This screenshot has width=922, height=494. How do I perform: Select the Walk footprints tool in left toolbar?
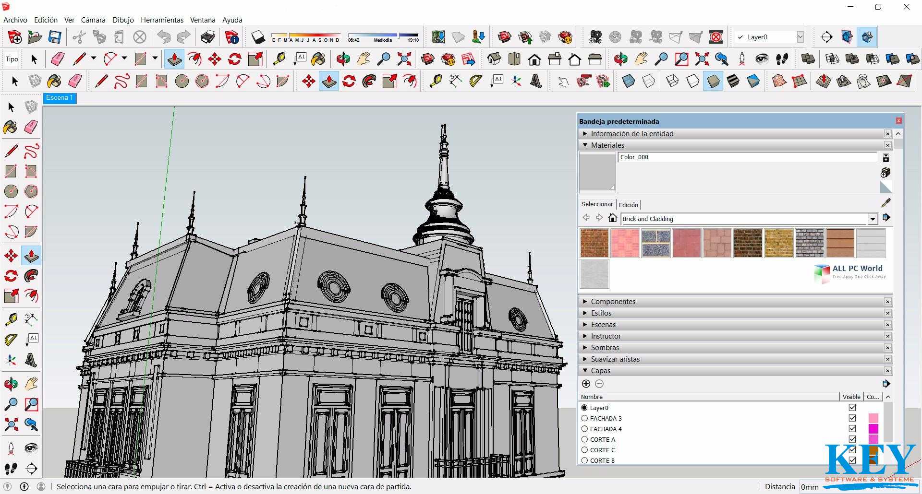pos(11,469)
